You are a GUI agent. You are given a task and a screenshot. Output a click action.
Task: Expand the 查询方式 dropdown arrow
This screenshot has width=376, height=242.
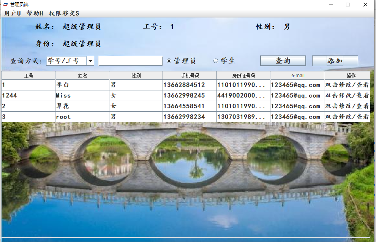pyautogui.click(x=90, y=61)
